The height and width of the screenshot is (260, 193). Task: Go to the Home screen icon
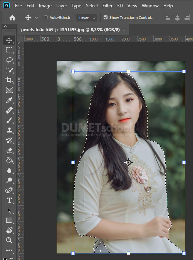pos(12,18)
